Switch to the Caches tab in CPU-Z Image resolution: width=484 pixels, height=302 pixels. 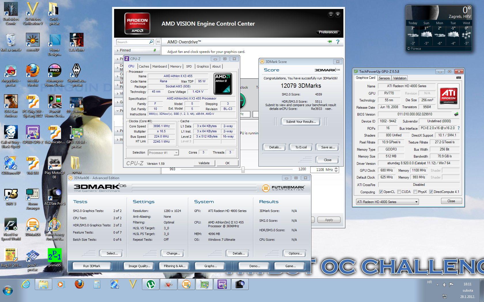pyautogui.click(x=144, y=66)
